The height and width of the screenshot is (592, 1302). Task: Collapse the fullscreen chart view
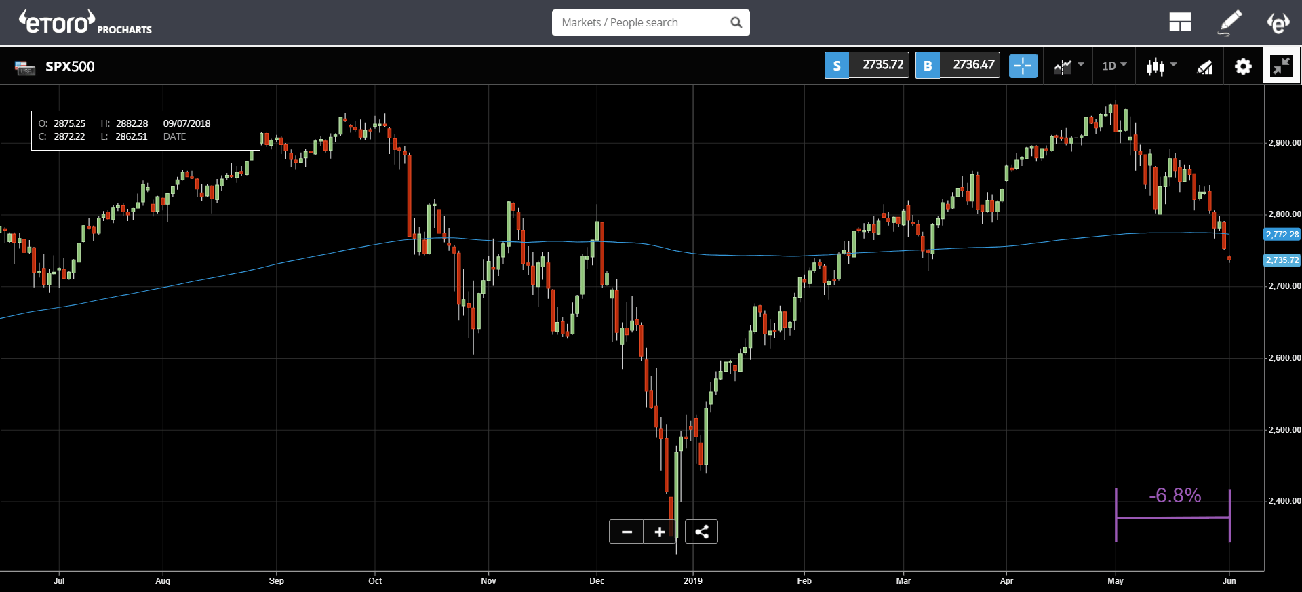click(x=1282, y=66)
